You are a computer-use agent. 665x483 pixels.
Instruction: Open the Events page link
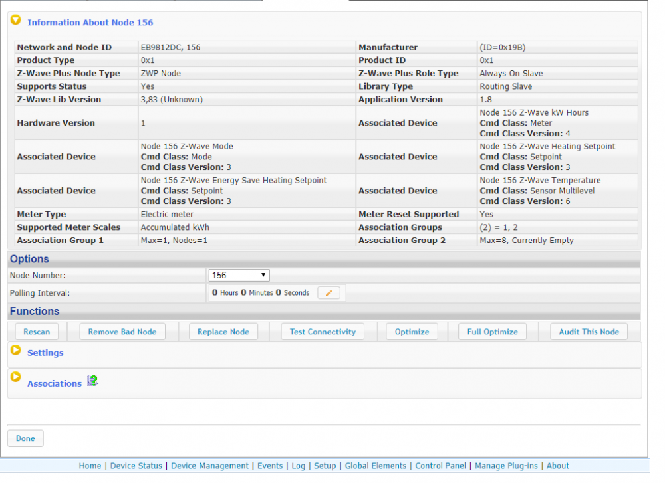tap(269, 466)
